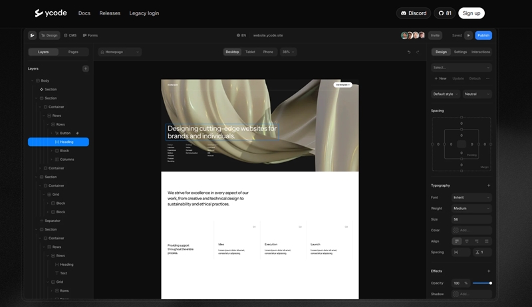The width and height of the screenshot is (532, 307).
Task: Click the redo arrow icon
Action: [x=418, y=52]
